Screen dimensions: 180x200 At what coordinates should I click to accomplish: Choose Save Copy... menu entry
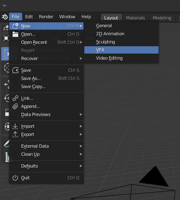(46, 86)
